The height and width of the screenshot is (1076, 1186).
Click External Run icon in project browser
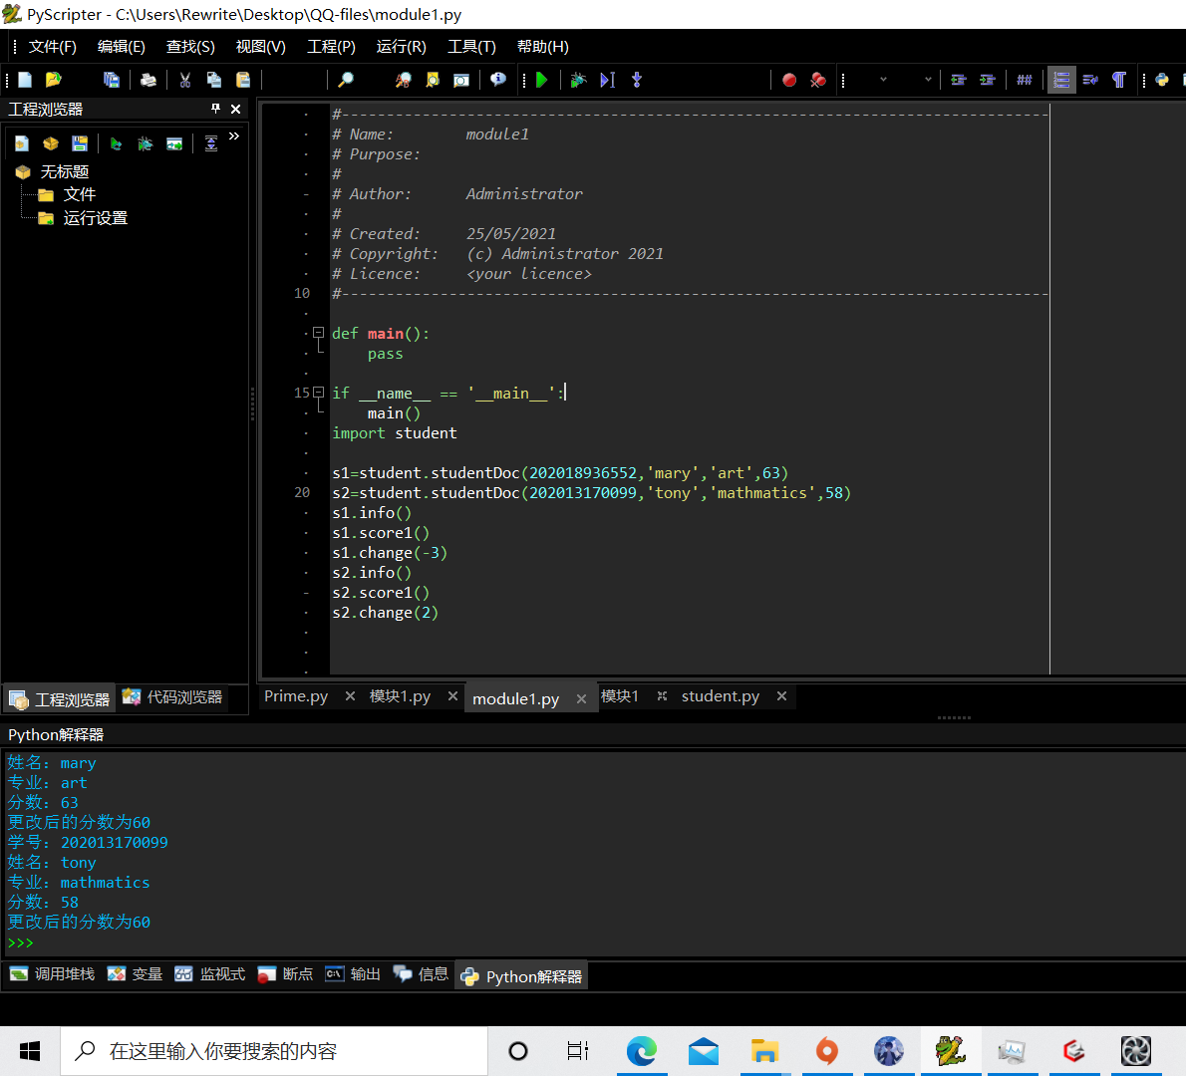tap(174, 143)
